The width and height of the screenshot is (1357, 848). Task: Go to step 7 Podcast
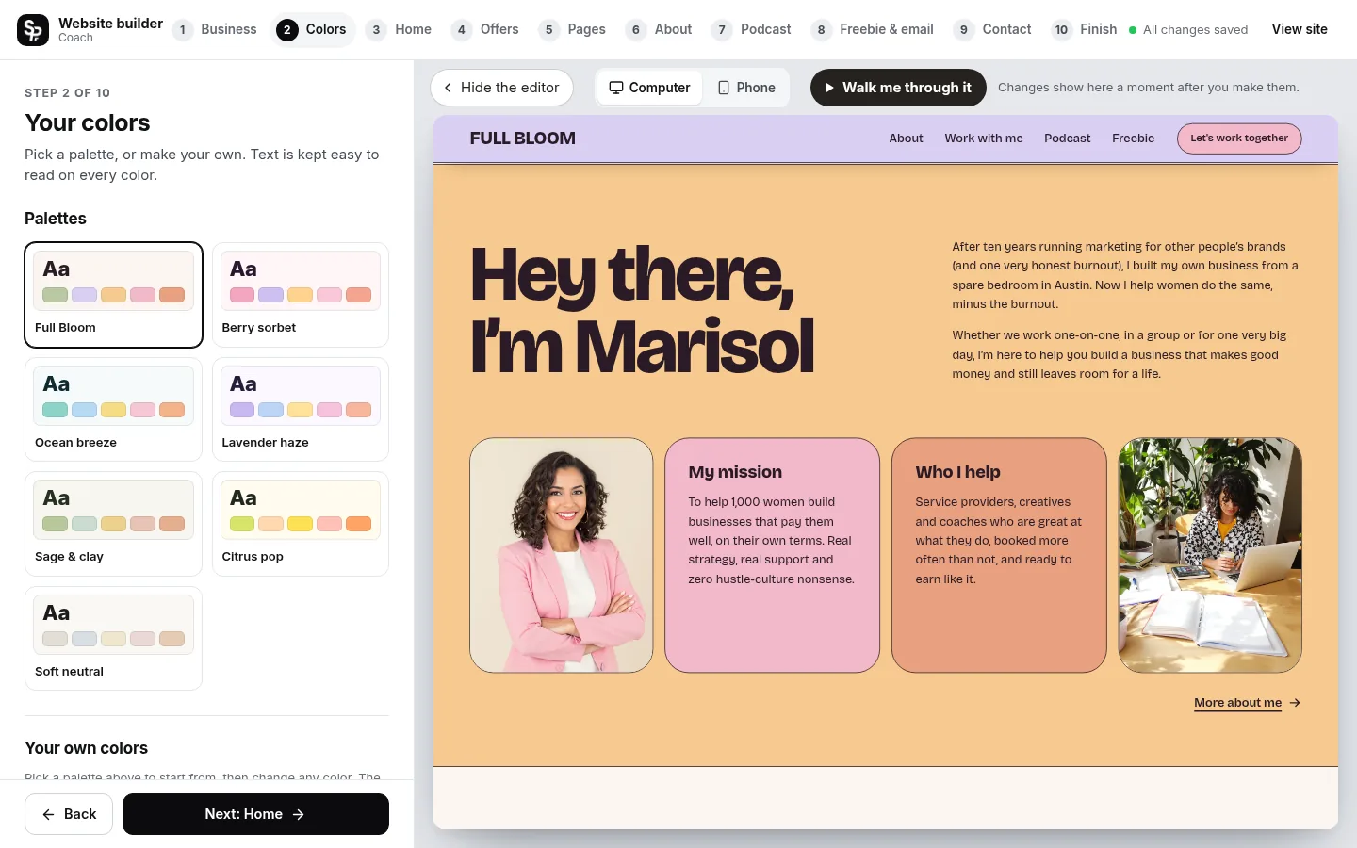pos(752,29)
